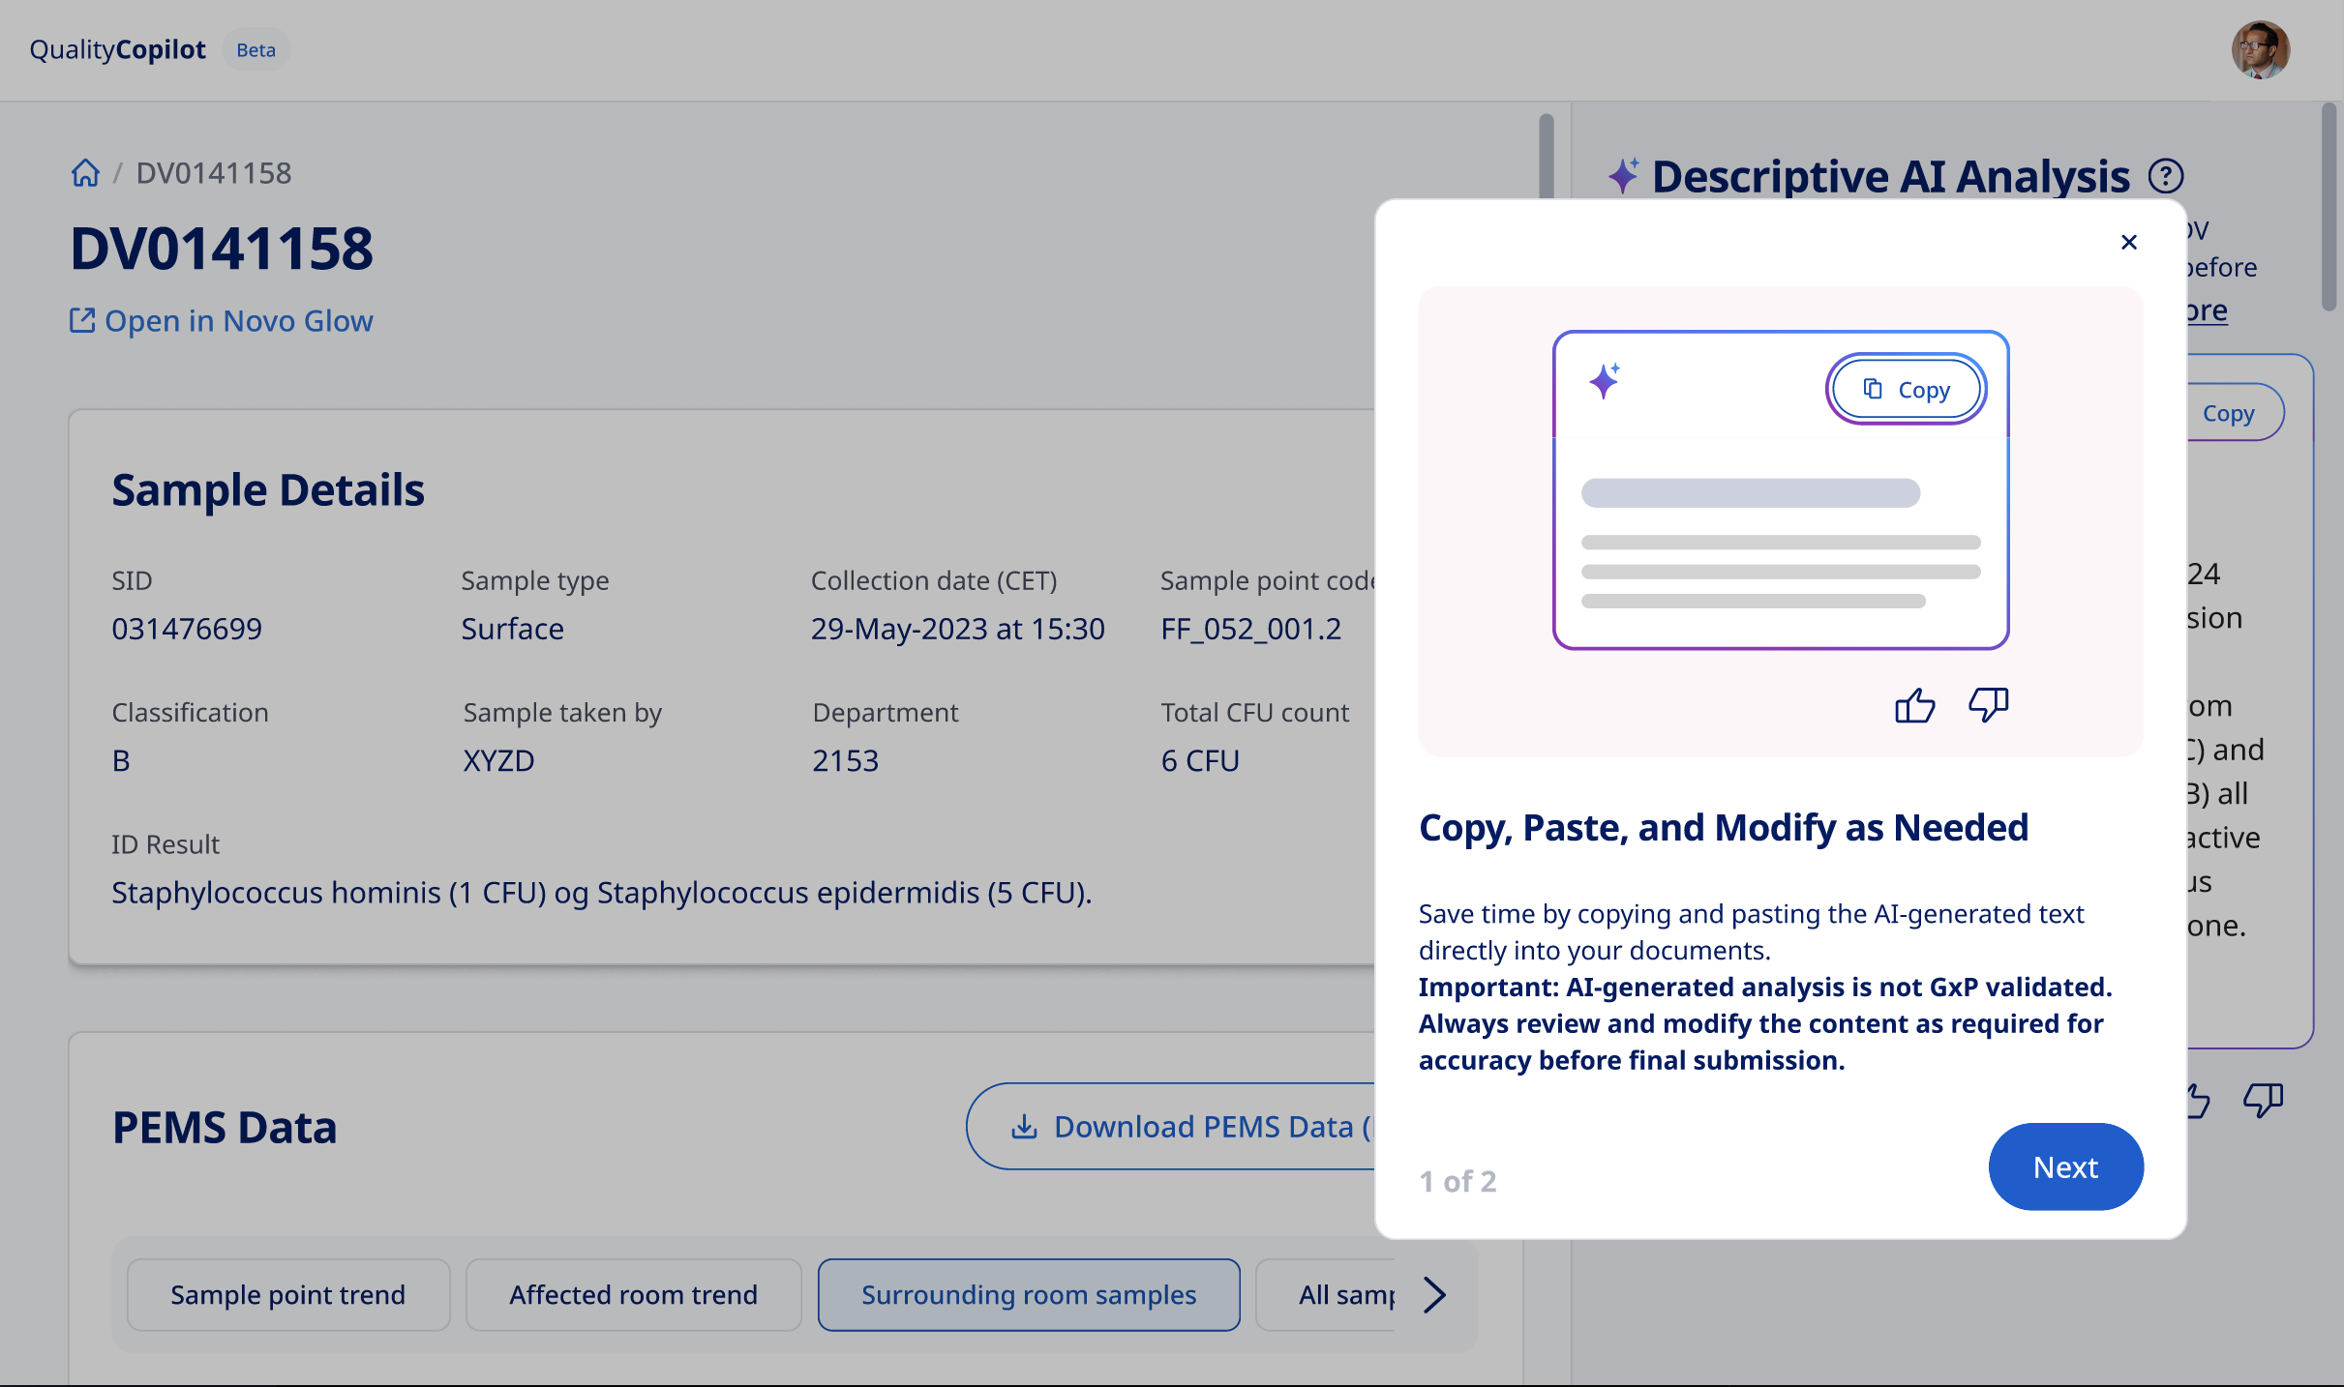
Task: Click the home icon in the breadcrumb
Action: click(x=85, y=172)
